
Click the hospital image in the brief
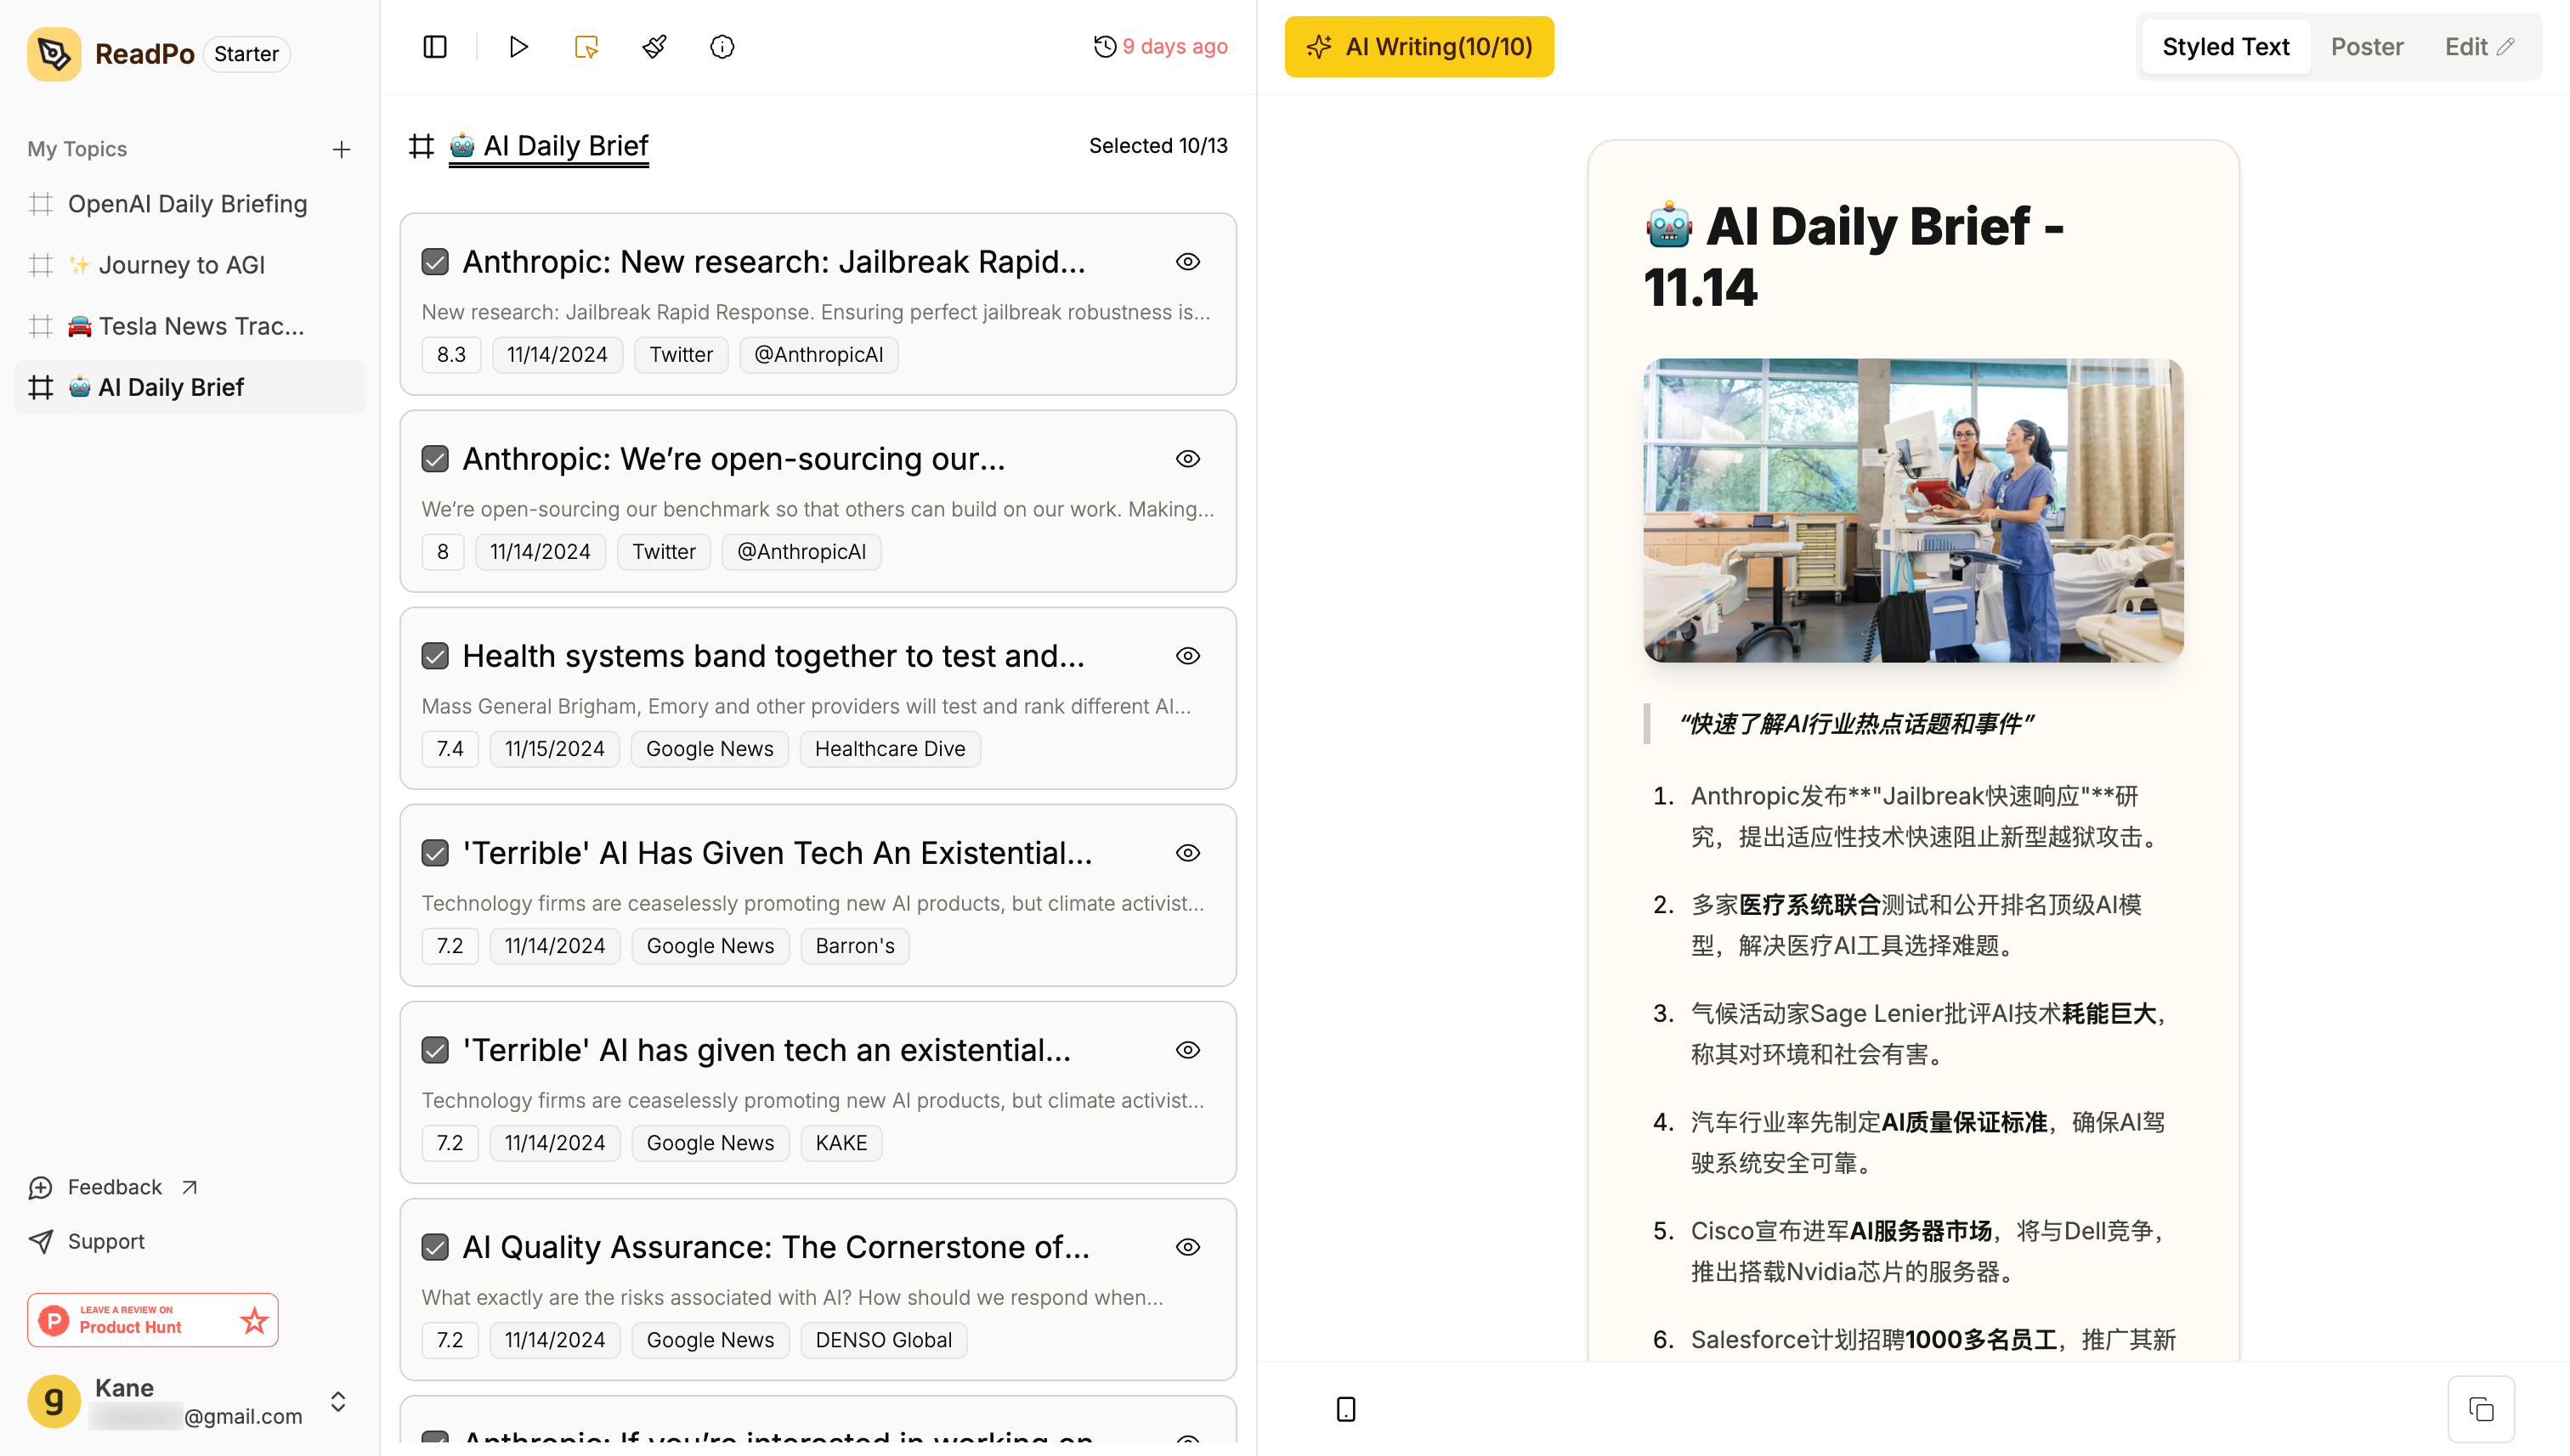[1913, 510]
